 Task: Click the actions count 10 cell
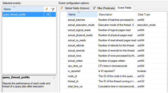(x=47, y=14)
